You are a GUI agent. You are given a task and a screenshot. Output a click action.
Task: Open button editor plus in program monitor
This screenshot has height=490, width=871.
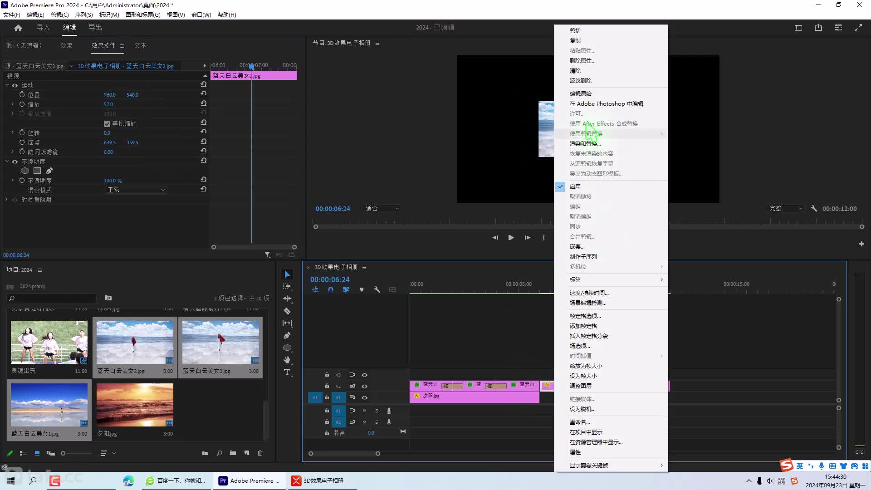[x=861, y=244]
